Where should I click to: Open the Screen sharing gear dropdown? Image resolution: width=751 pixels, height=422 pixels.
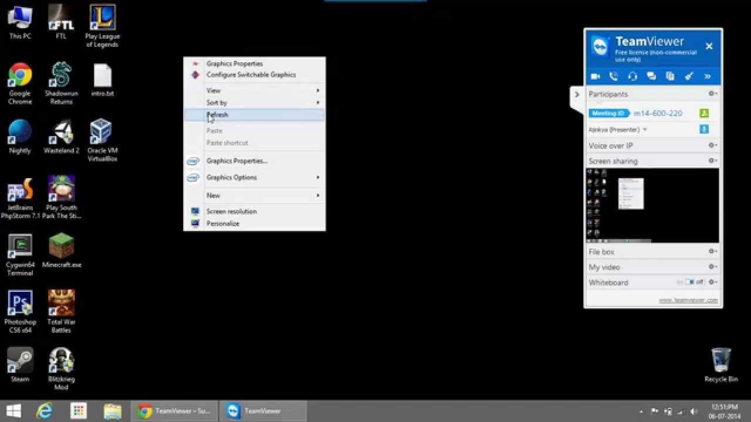(712, 161)
